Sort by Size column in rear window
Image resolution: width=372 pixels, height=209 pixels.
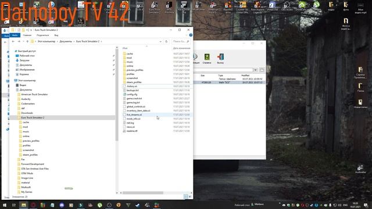tap(203, 75)
